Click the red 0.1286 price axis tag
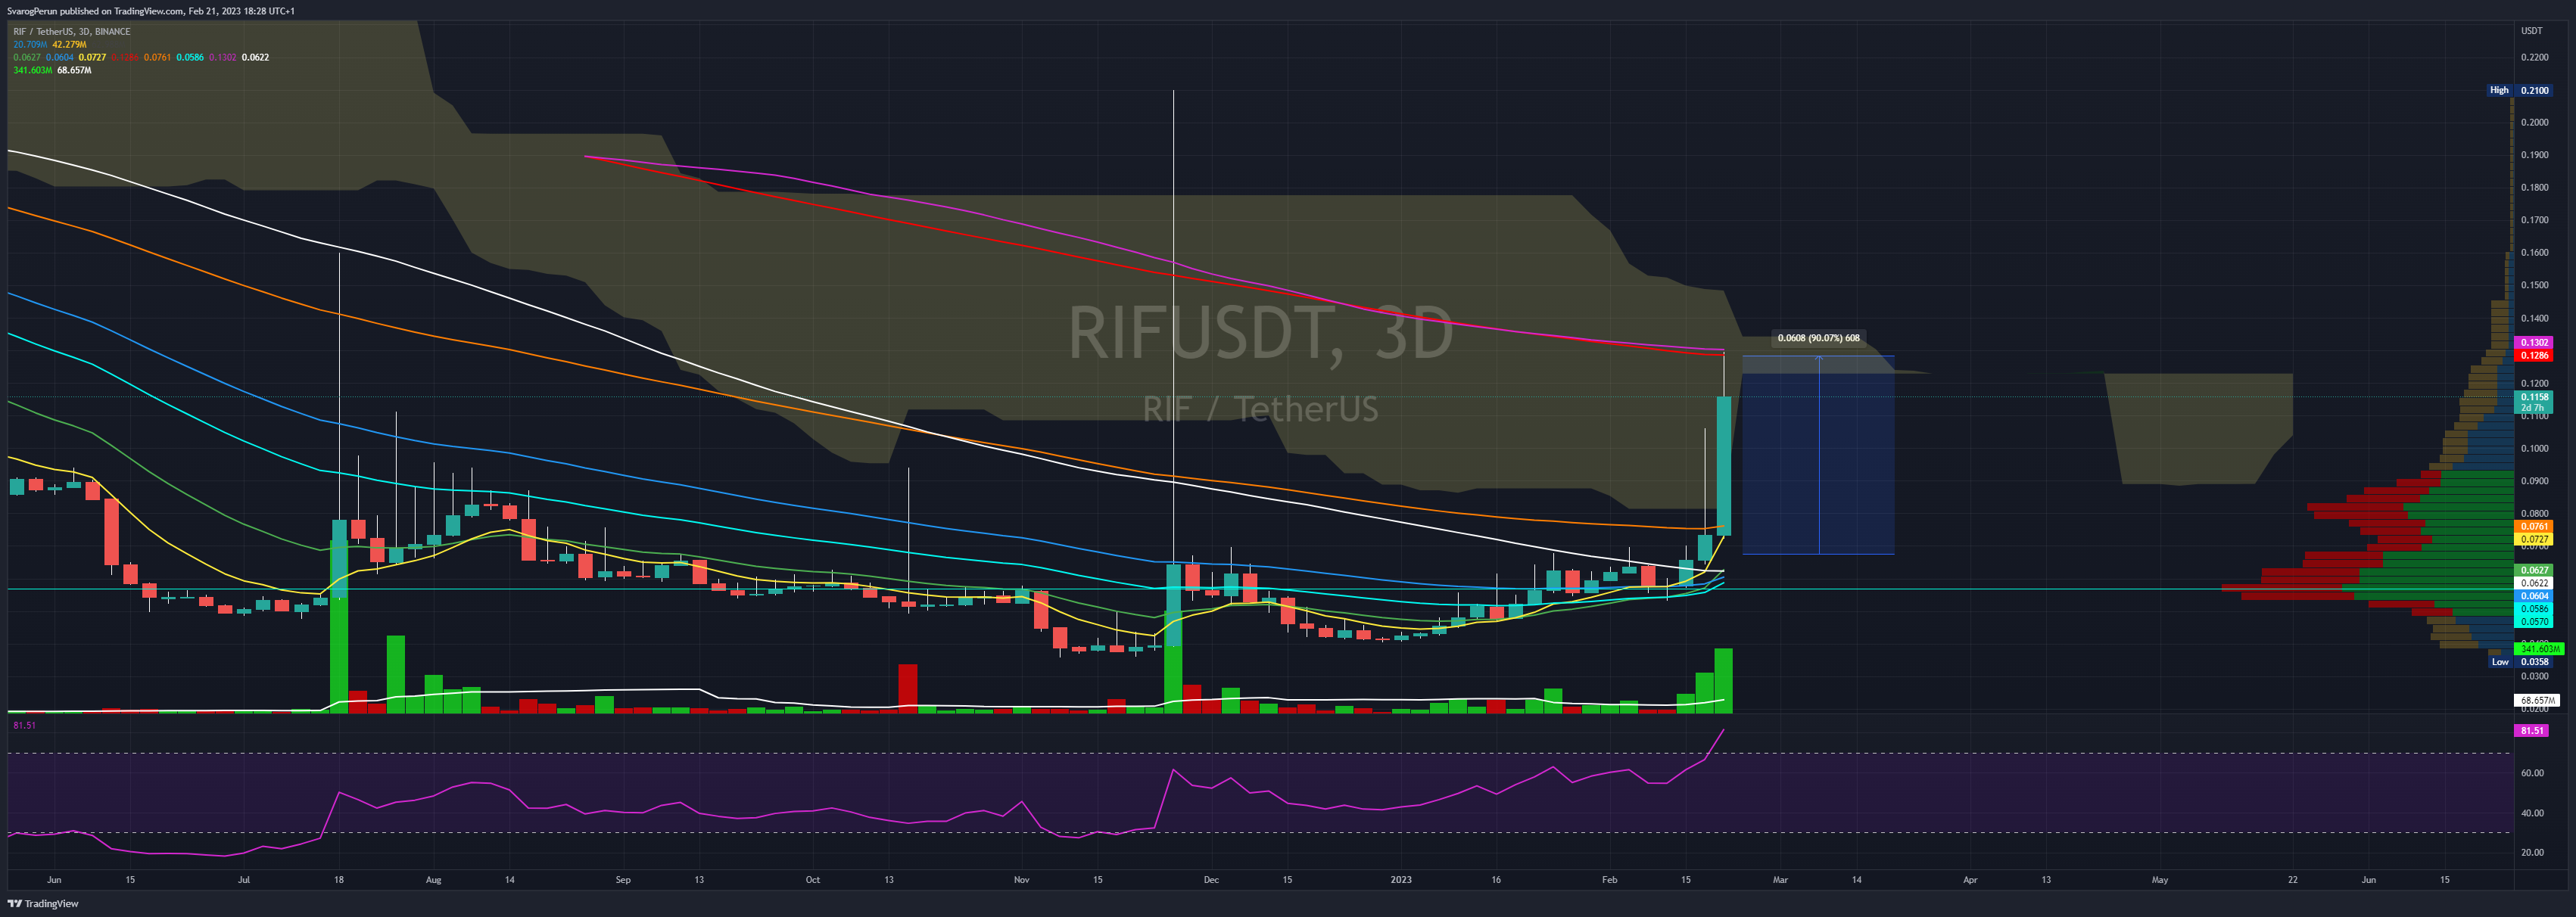 (x=2534, y=356)
